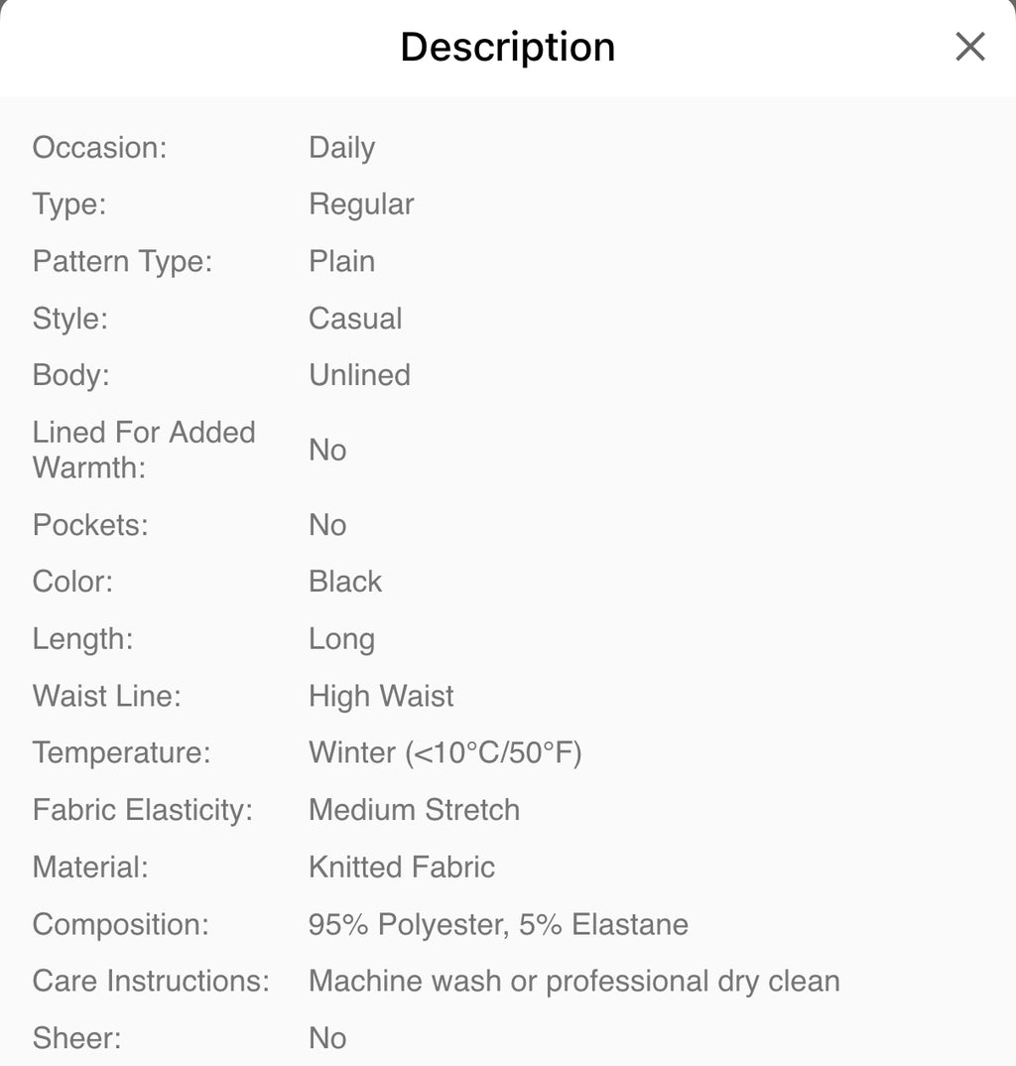Image resolution: width=1016 pixels, height=1066 pixels.
Task: Select the Pockets label
Action: [90, 524]
